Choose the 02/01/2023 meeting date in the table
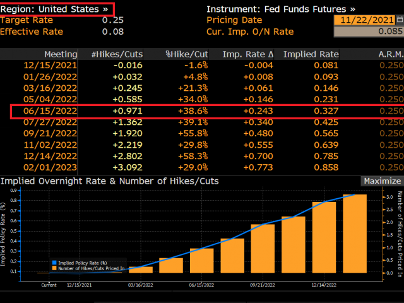The height and width of the screenshot is (303, 404). point(50,169)
